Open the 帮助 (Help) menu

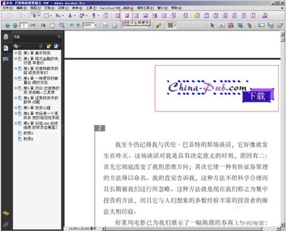click(177, 8)
